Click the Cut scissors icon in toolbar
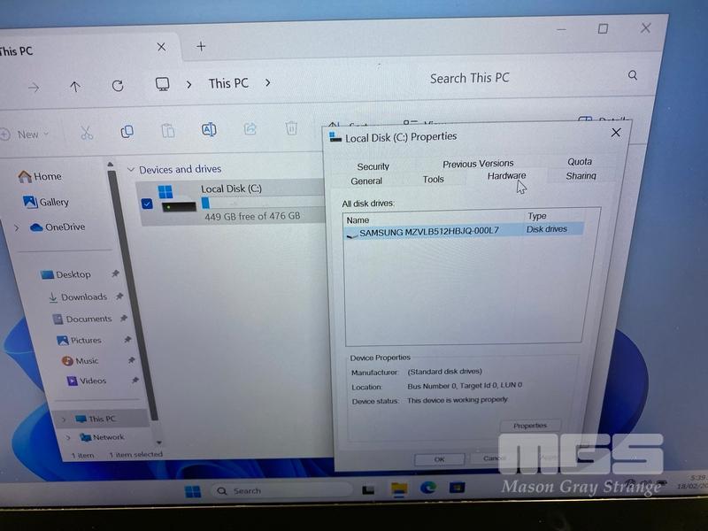The image size is (708, 531). [87, 133]
